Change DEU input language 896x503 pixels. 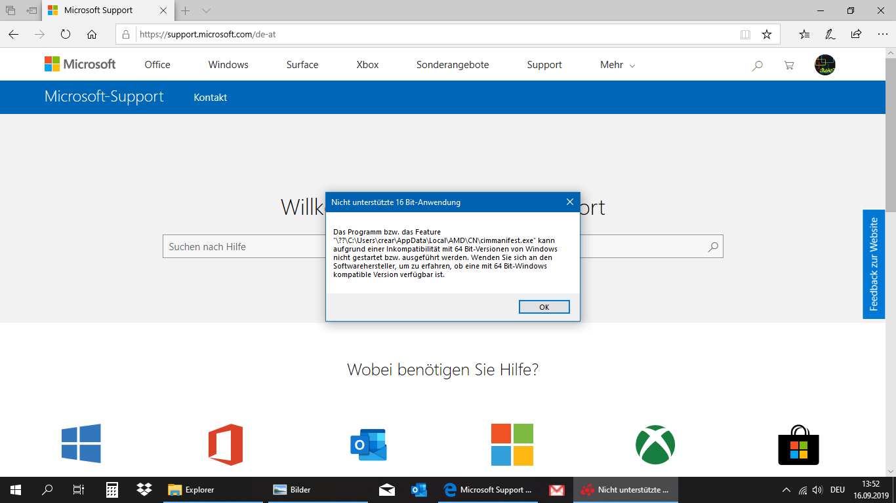click(x=837, y=490)
